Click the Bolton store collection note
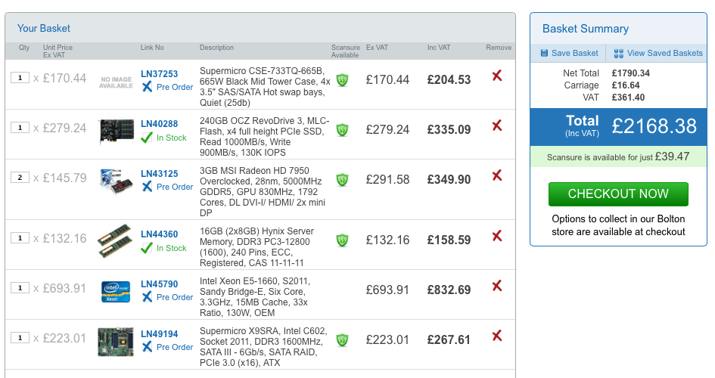This screenshot has width=715, height=378. coord(618,225)
